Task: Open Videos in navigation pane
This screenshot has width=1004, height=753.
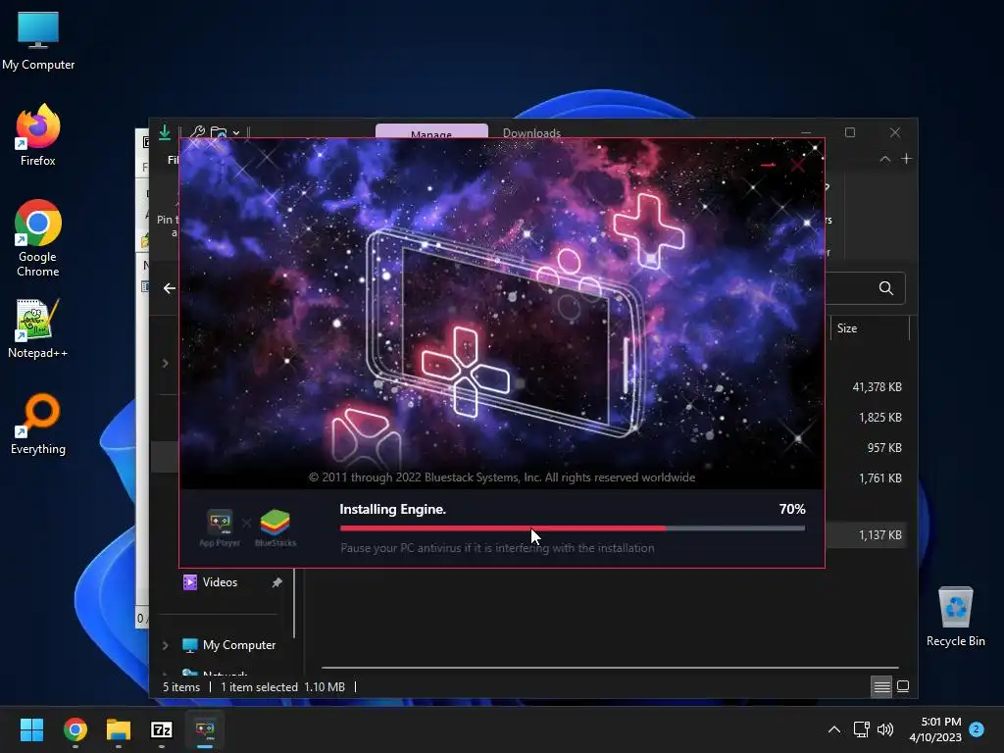Action: (x=220, y=582)
